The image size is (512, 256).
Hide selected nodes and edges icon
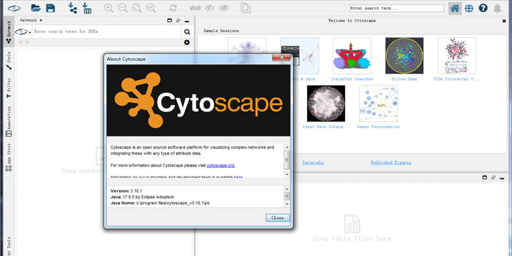pos(210,8)
